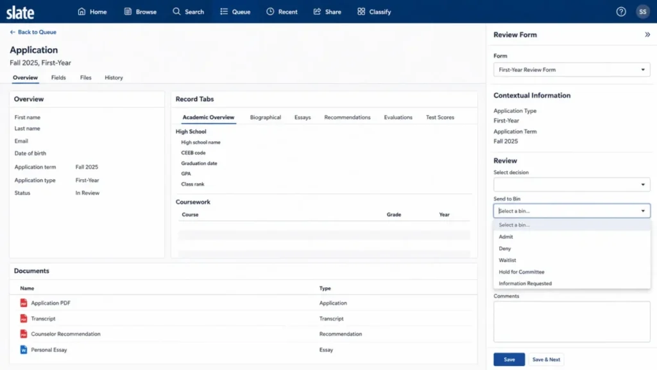The image size is (657, 370).
Task: Select the Biographical record tab
Action: coord(265,118)
